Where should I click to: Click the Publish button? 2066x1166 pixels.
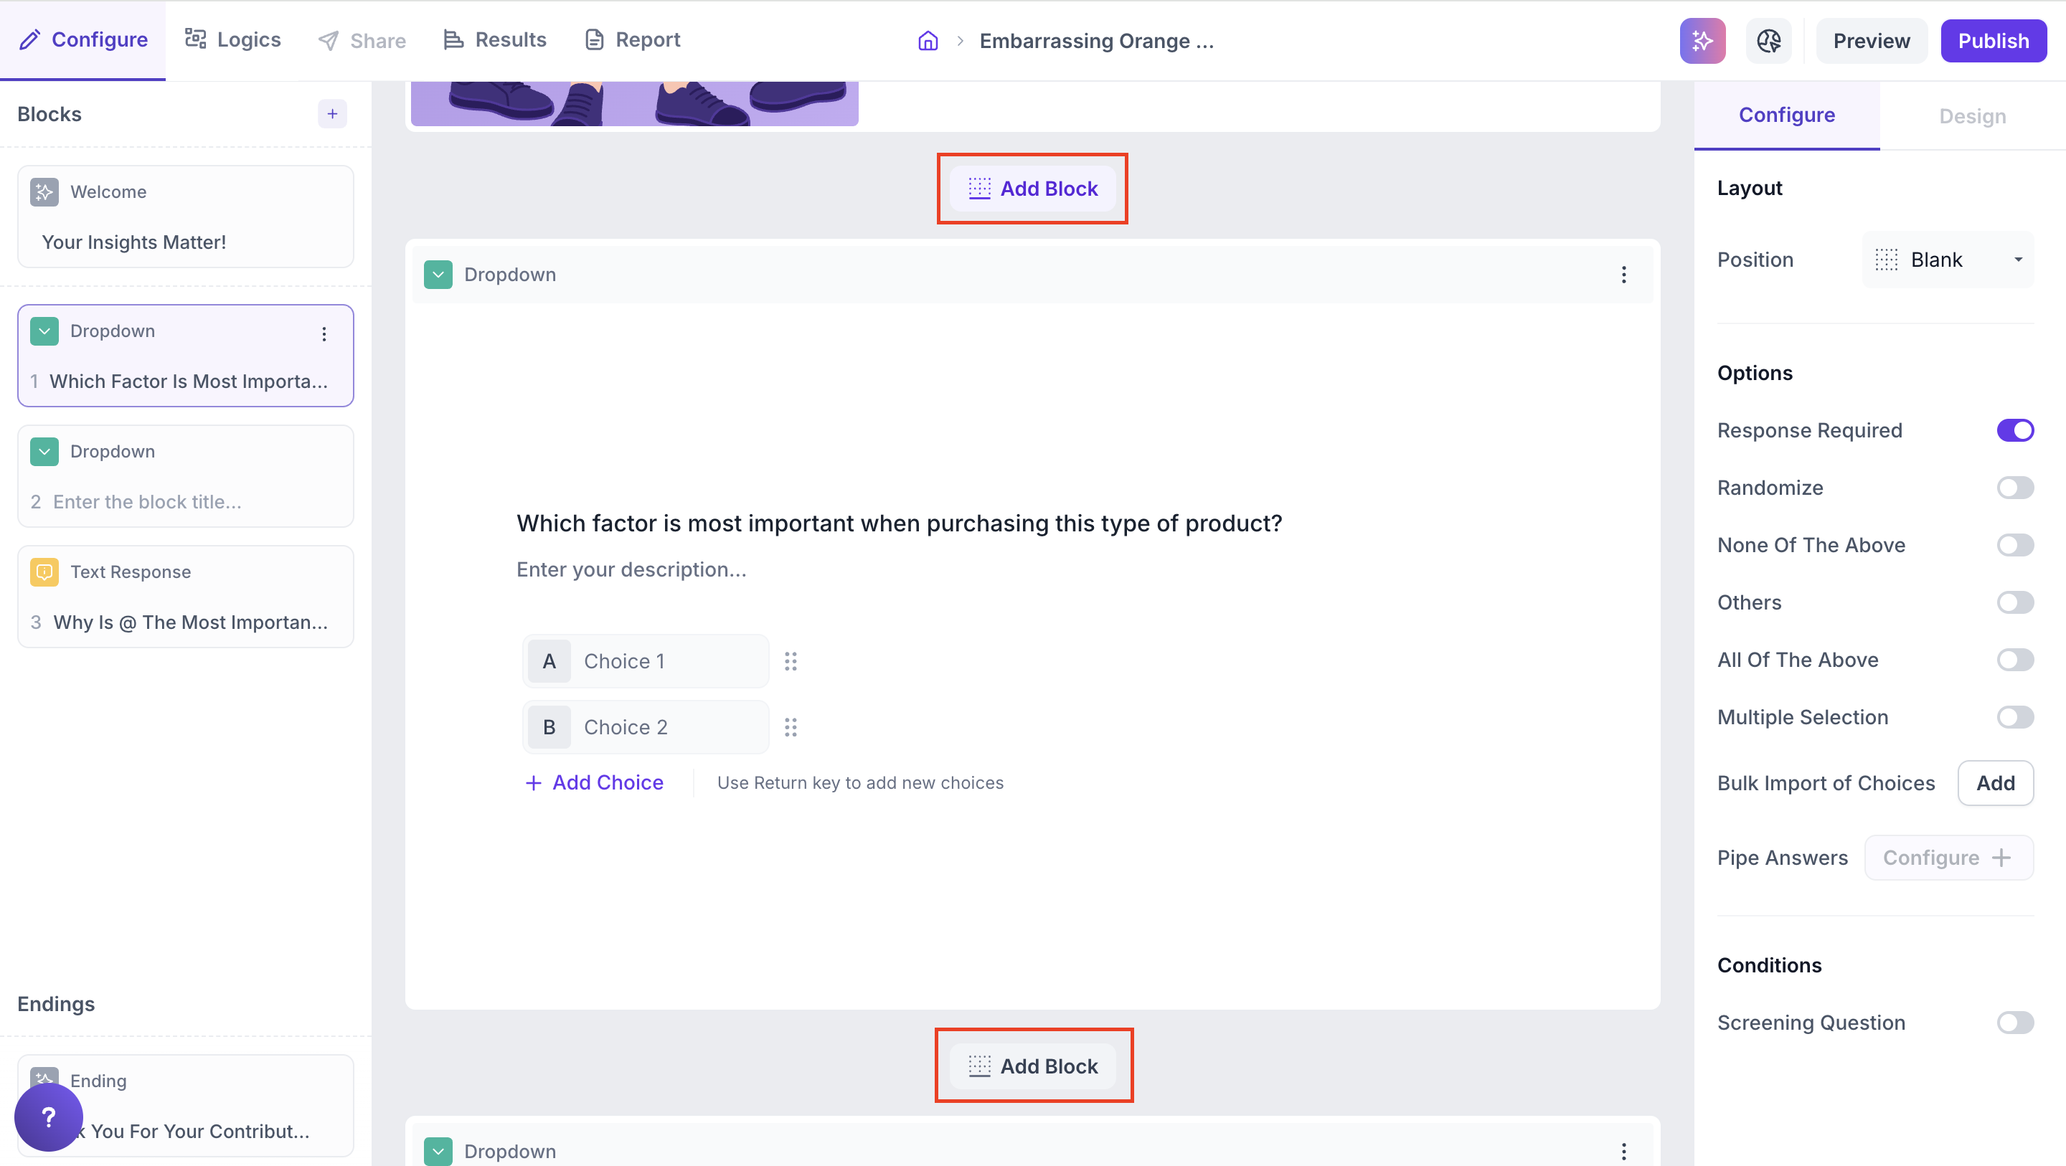tap(1993, 41)
